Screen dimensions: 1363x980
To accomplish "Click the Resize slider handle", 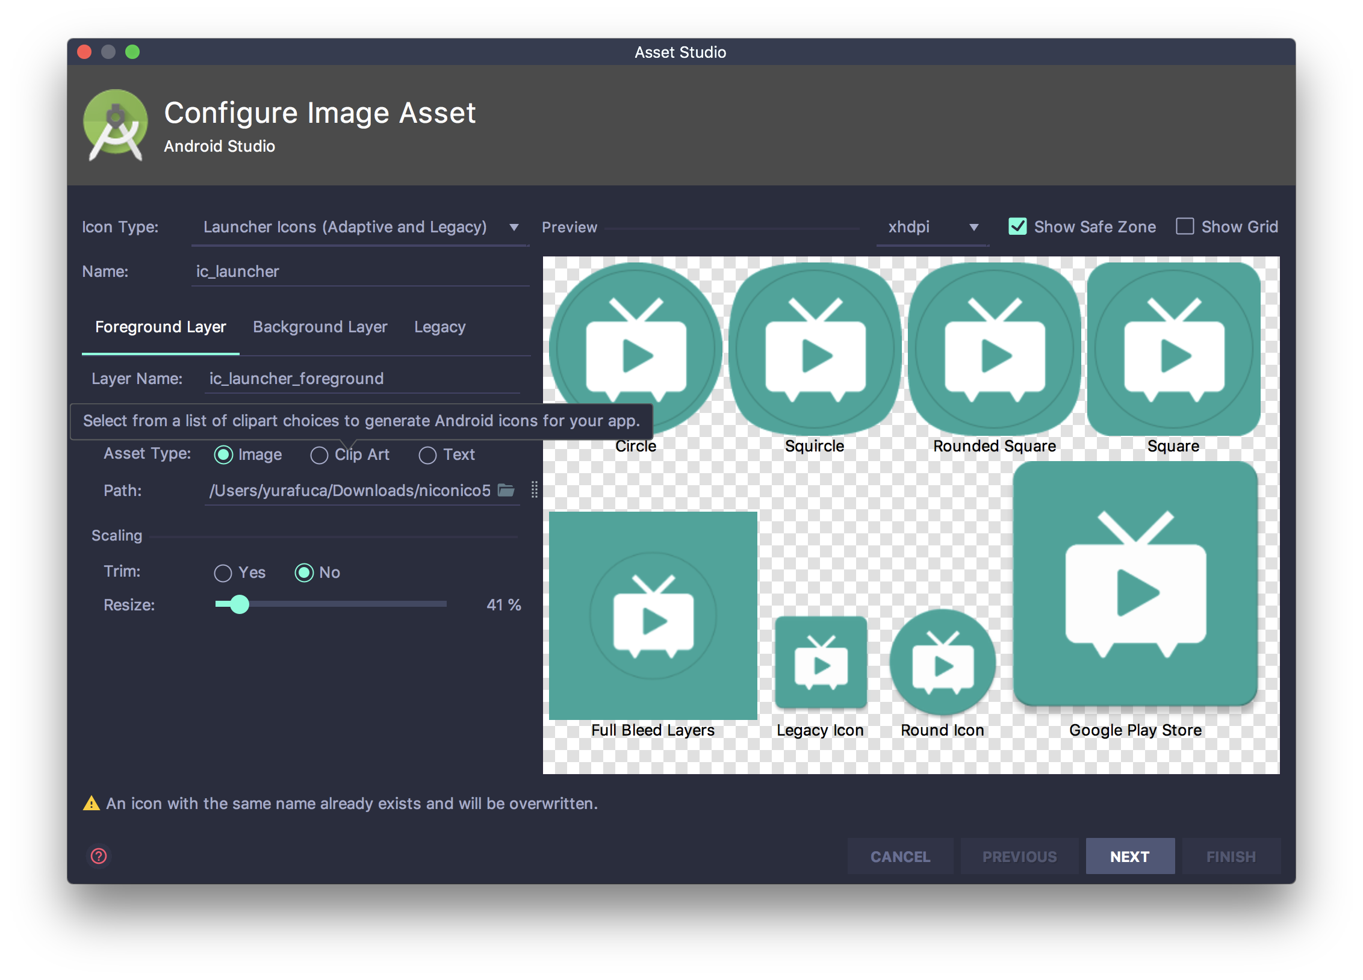I will pos(240,604).
